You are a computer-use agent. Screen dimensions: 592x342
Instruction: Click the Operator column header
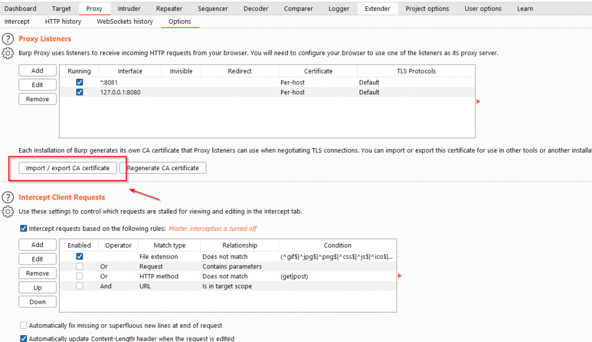click(118, 245)
